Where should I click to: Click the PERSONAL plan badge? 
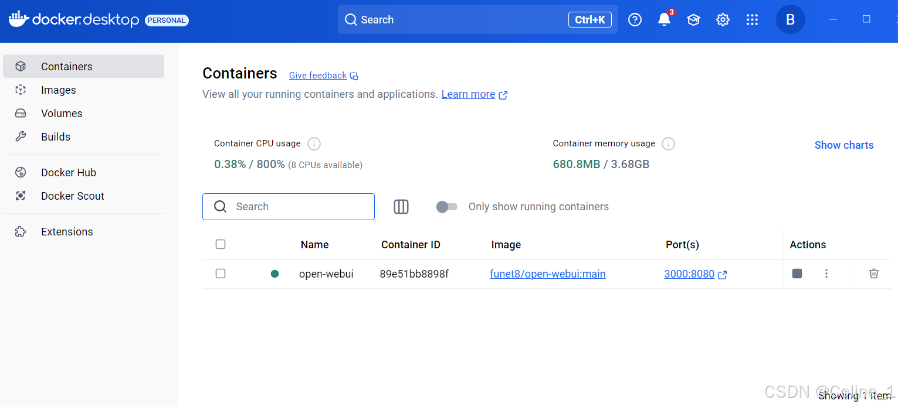[167, 20]
